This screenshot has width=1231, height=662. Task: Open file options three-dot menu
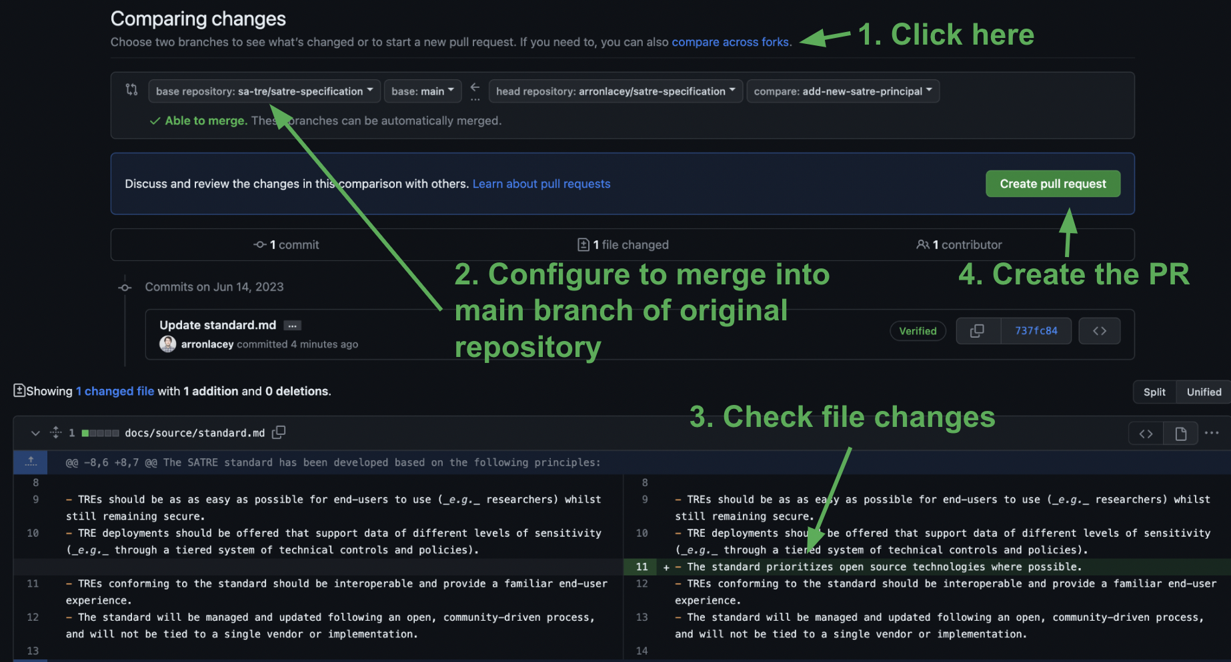[1212, 433]
